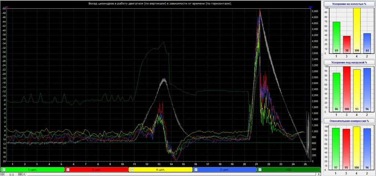Toggle the 1 цил. checkbox
This screenshot has width=376, height=176.
4,169
